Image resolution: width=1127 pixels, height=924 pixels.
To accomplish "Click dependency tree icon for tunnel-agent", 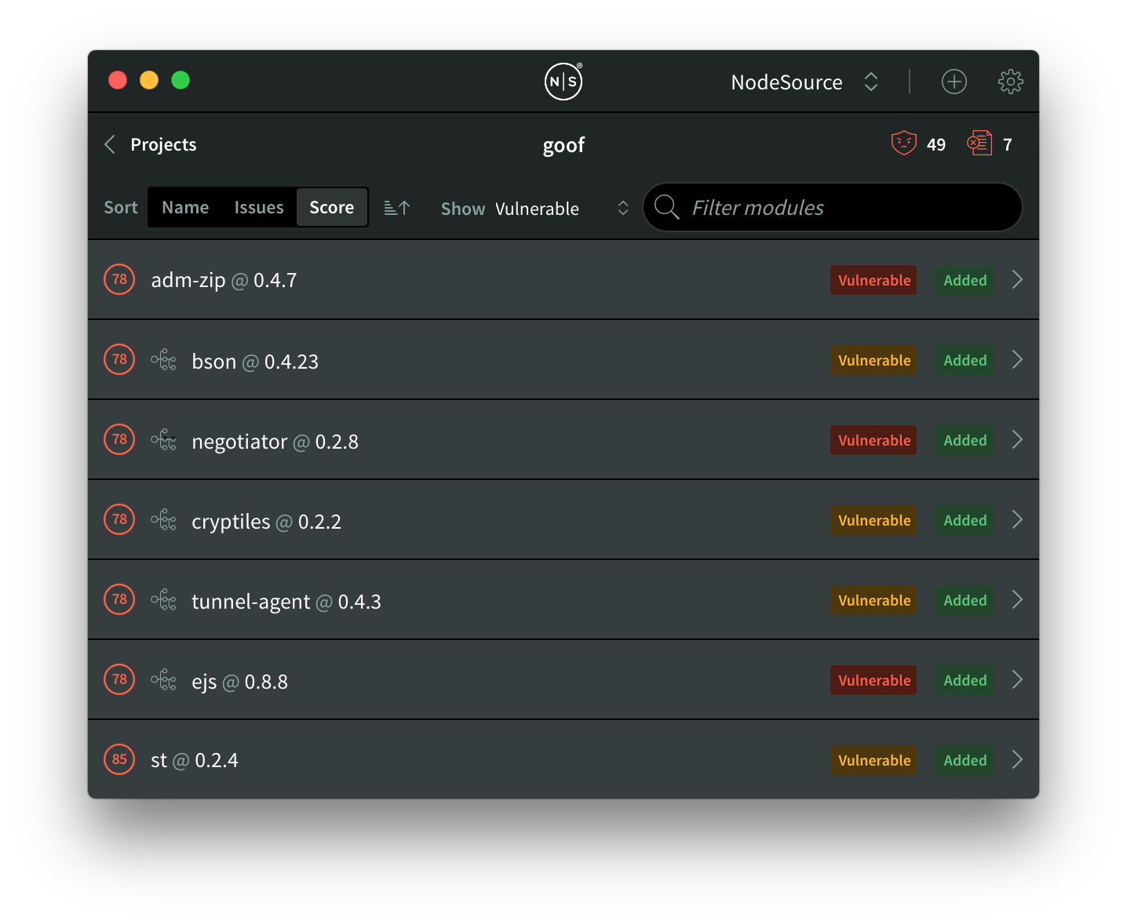I will (x=163, y=600).
